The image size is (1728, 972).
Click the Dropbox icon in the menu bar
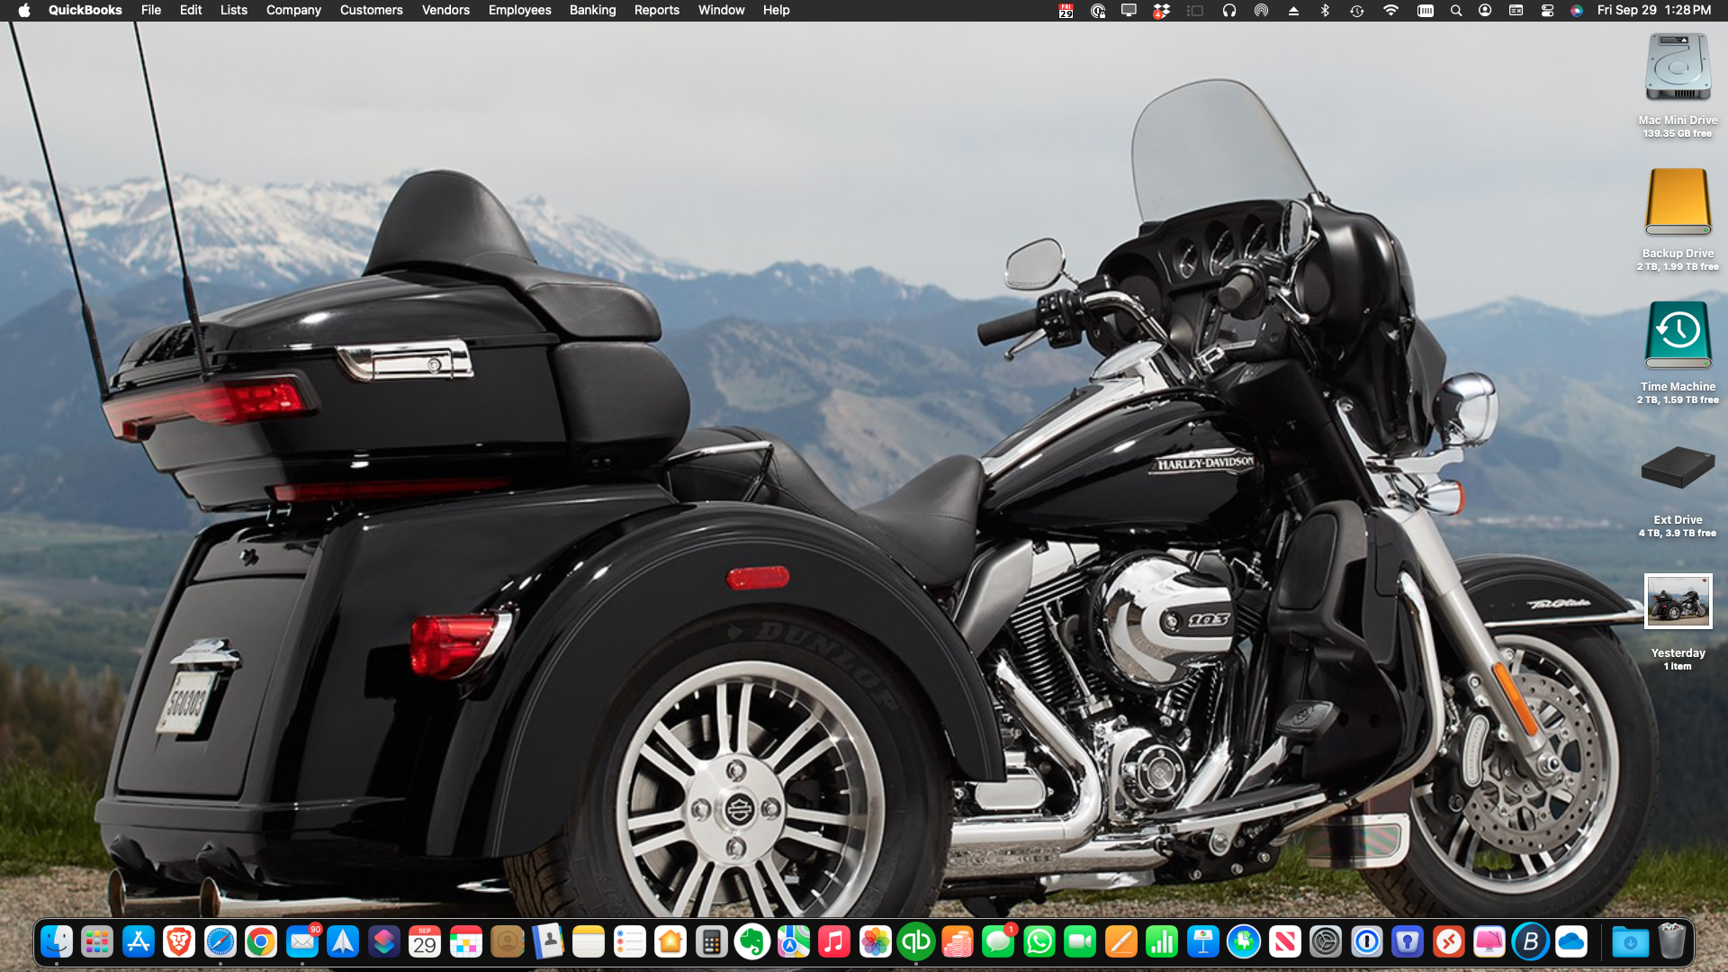[x=1162, y=11]
